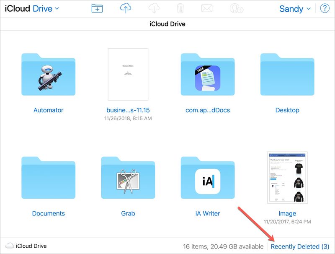Click the Documents folder label
Screen dimensions: 335x254
coord(48,213)
